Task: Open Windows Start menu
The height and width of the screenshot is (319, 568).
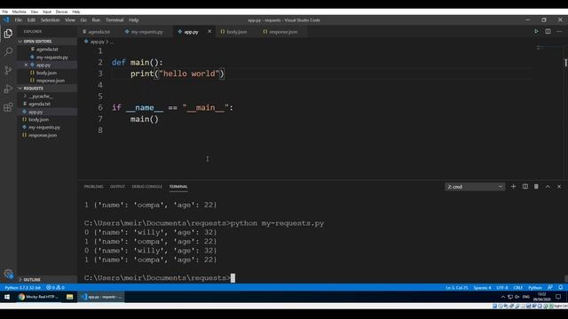Action: 7,297
